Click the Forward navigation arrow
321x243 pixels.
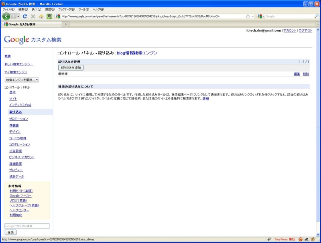point(14,16)
